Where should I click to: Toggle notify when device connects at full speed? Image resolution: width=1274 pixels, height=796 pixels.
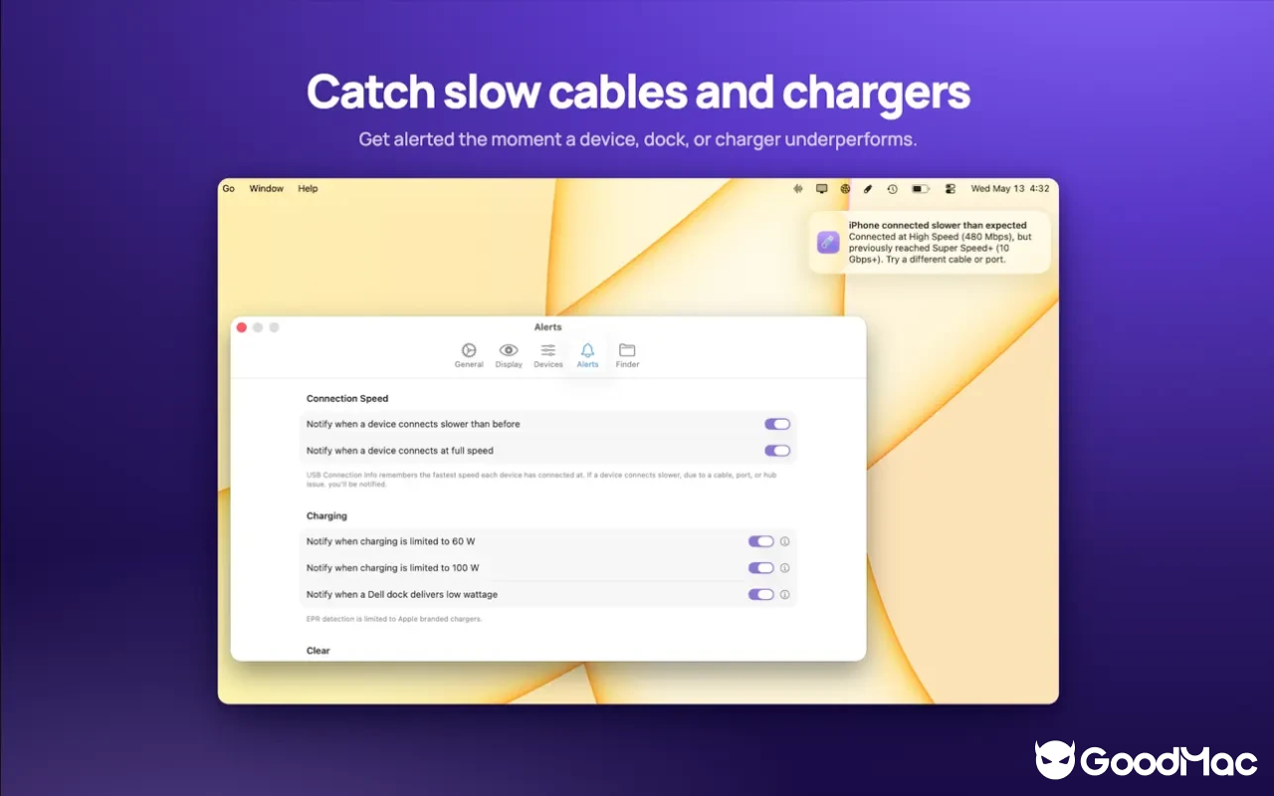coord(777,451)
